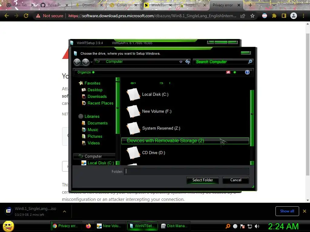
Task: Click the nav pane scroll-down arrow
Action: tap(117, 163)
